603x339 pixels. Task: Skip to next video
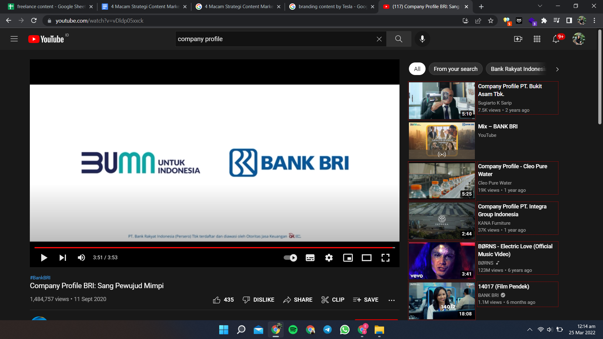[x=63, y=258]
